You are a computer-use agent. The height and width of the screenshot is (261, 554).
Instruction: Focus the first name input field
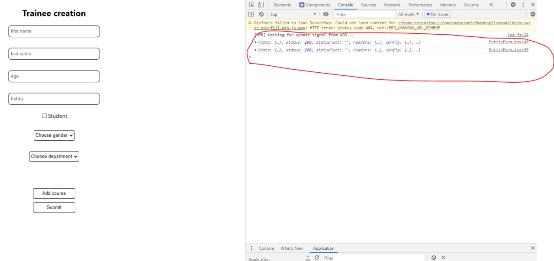tap(54, 31)
